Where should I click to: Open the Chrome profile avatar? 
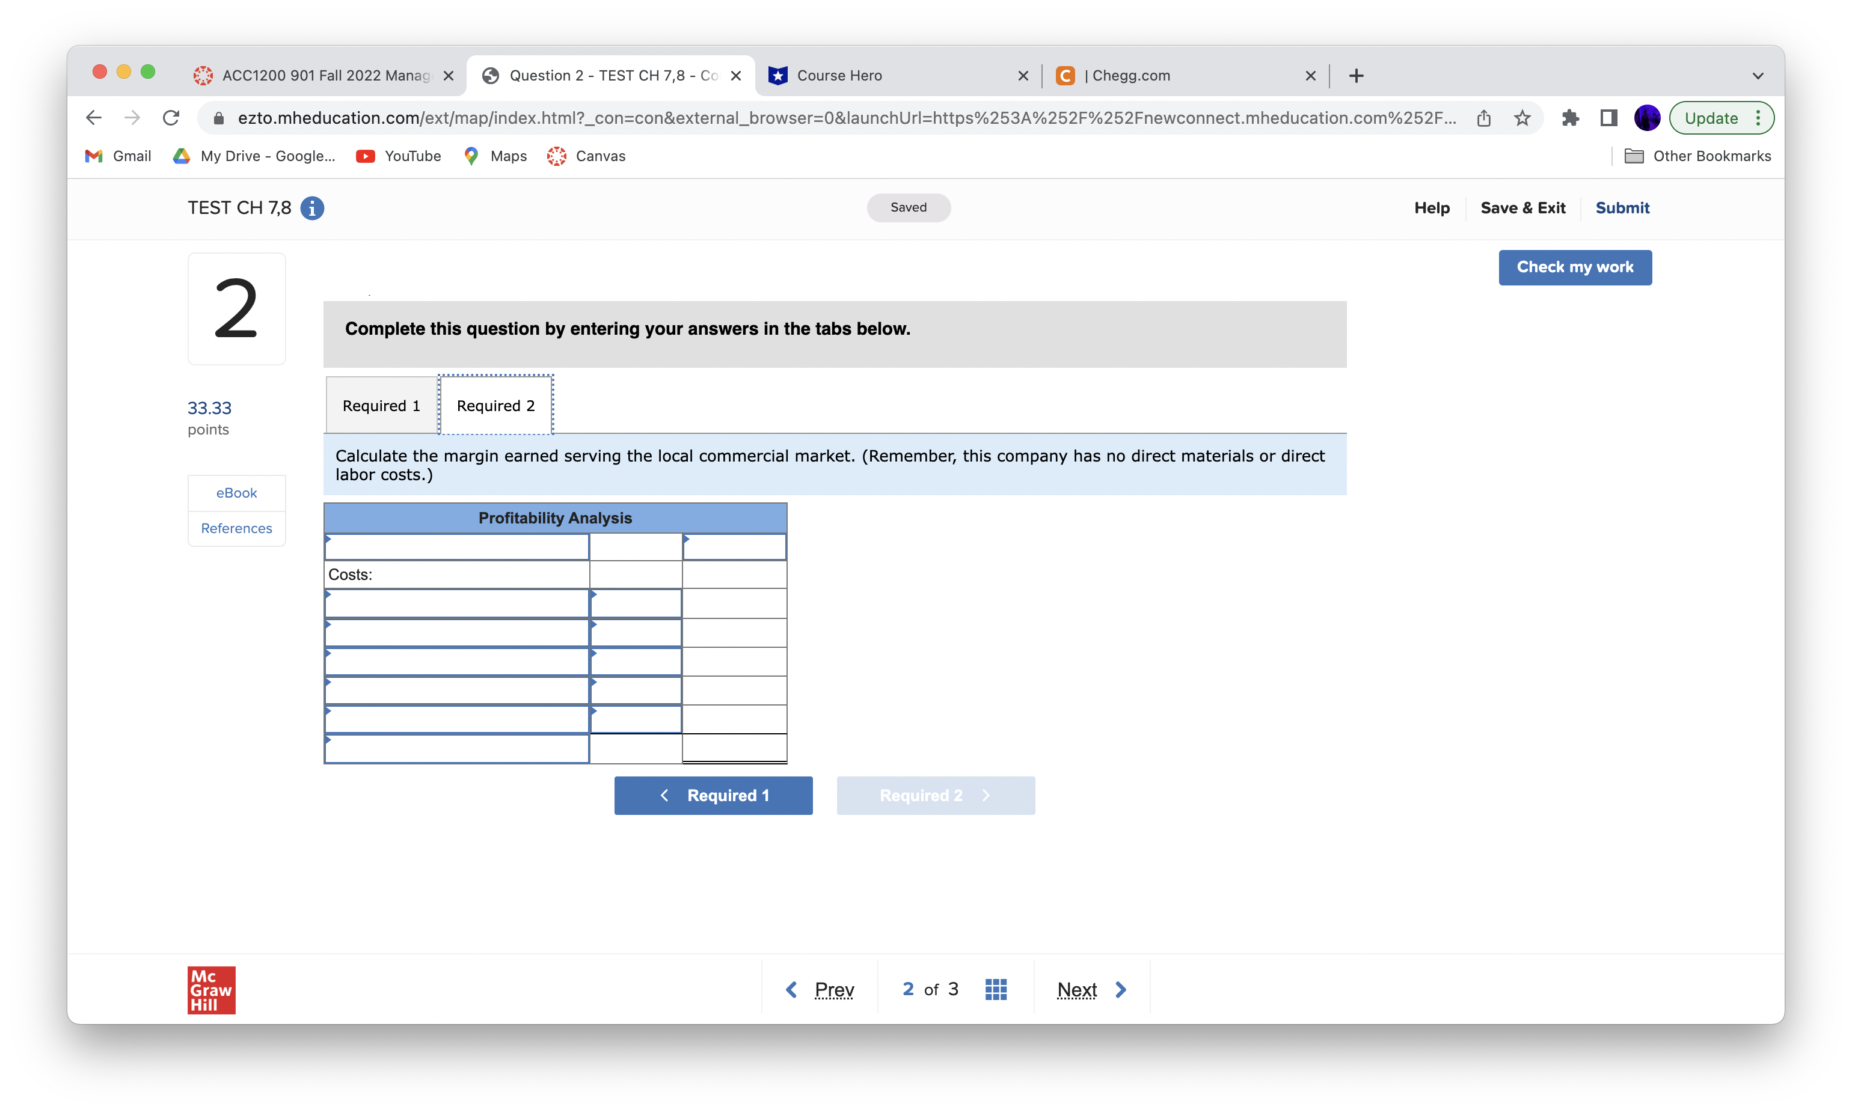pos(1646,118)
